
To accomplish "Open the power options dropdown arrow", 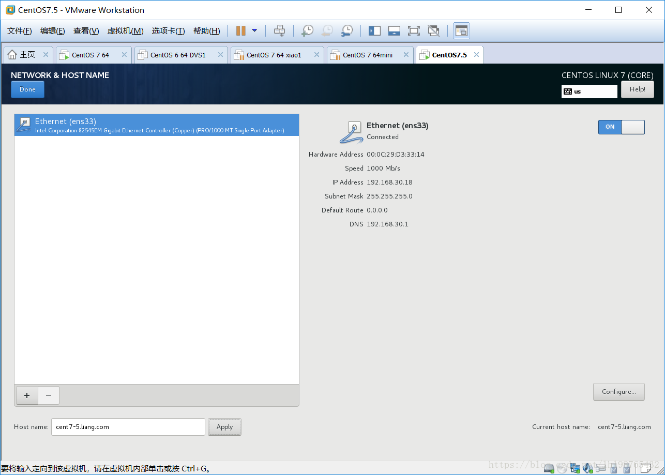I will (x=254, y=30).
